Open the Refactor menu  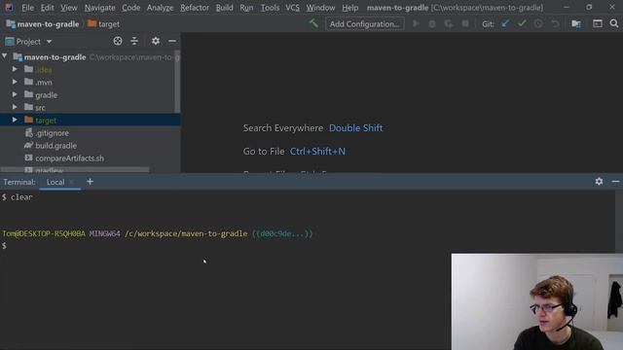point(195,8)
